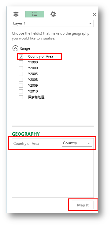This screenshot has width=111, height=226.
Task: Click the GEOGRAPHY section heading
Action: (26, 134)
